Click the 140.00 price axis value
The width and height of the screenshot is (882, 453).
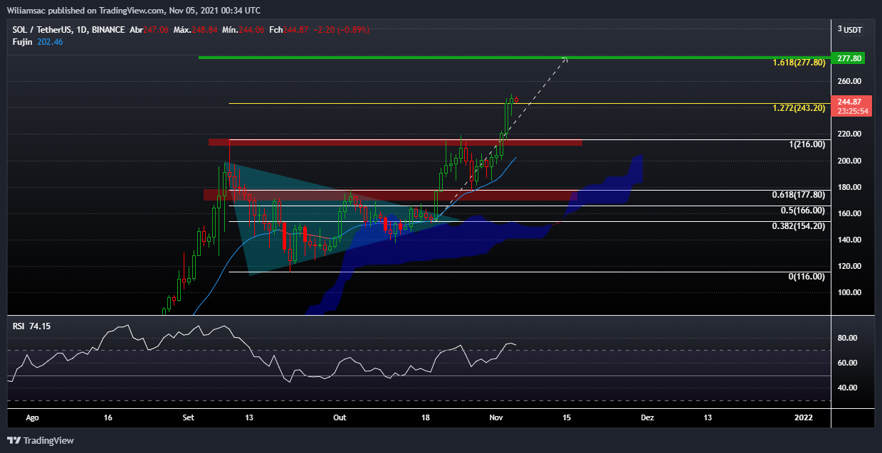click(x=850, y=240)
